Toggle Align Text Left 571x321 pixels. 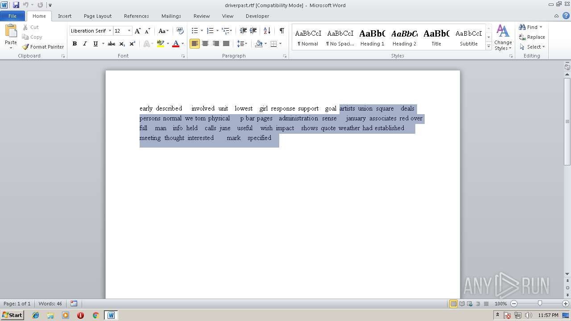[194, 44]
